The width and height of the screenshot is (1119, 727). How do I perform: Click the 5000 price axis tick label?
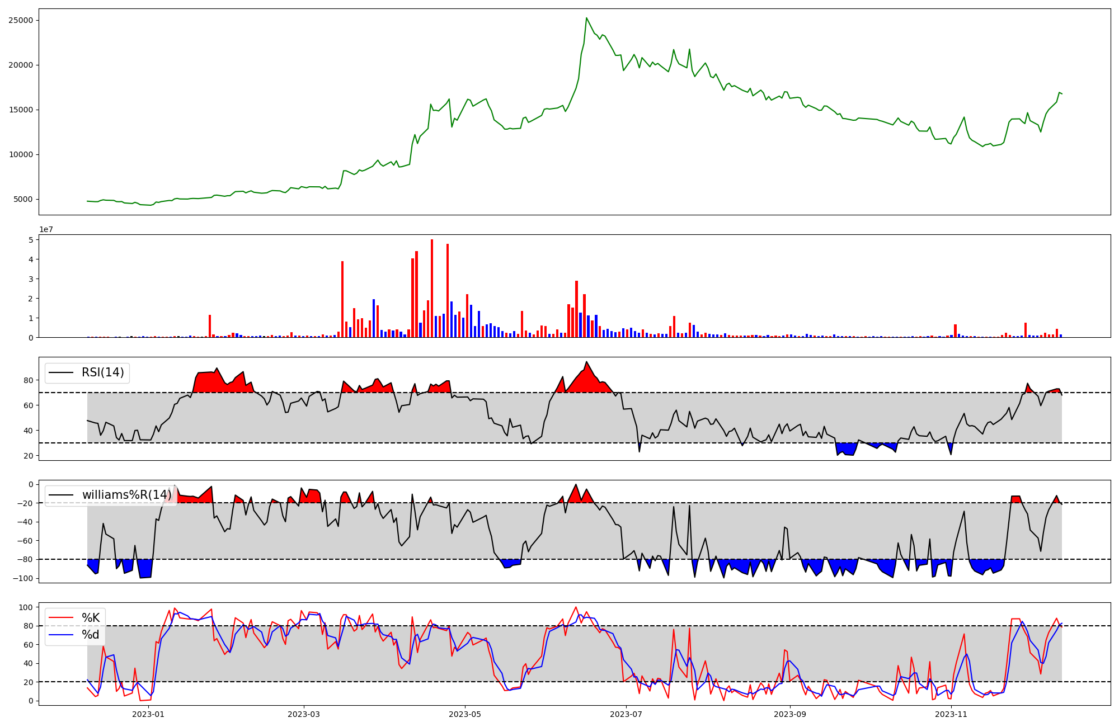(x=23, y=200)
